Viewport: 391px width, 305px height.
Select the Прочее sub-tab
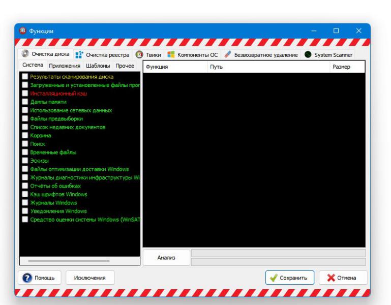125,66
